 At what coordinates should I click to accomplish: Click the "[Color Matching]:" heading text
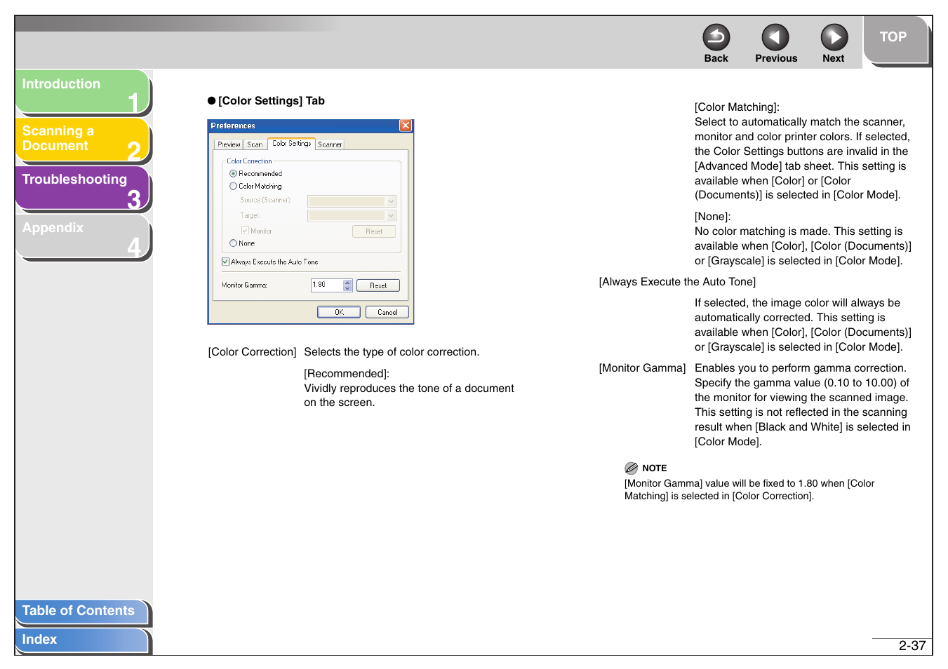737,107
